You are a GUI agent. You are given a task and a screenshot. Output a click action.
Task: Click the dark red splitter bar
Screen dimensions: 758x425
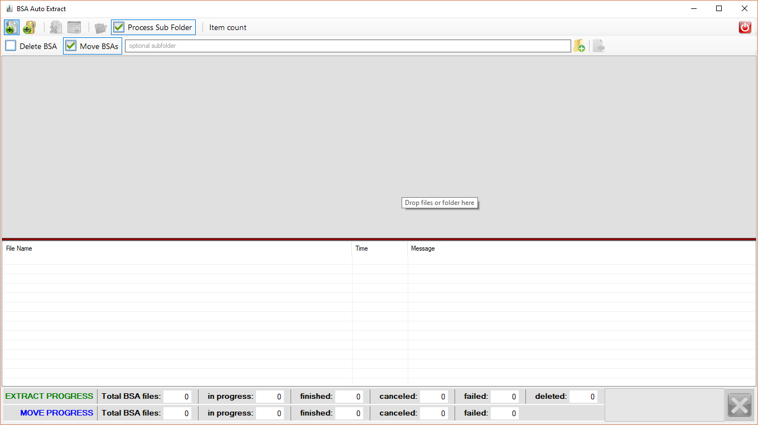(x=379, y=240)
